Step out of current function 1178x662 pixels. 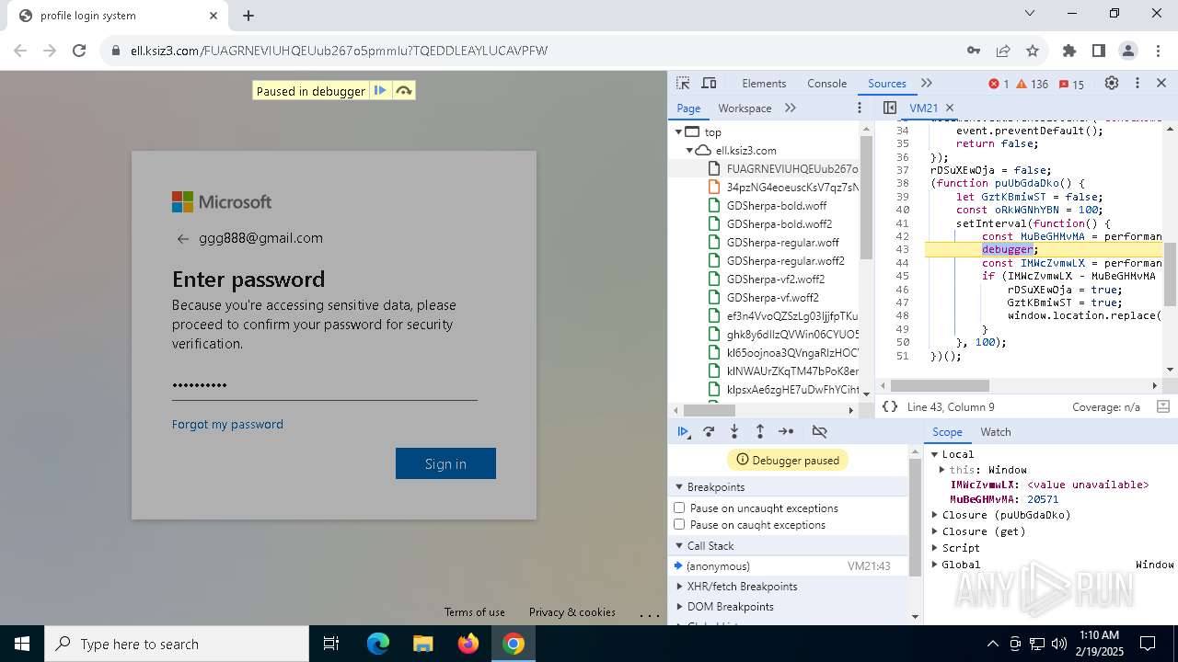pos(760,432)
